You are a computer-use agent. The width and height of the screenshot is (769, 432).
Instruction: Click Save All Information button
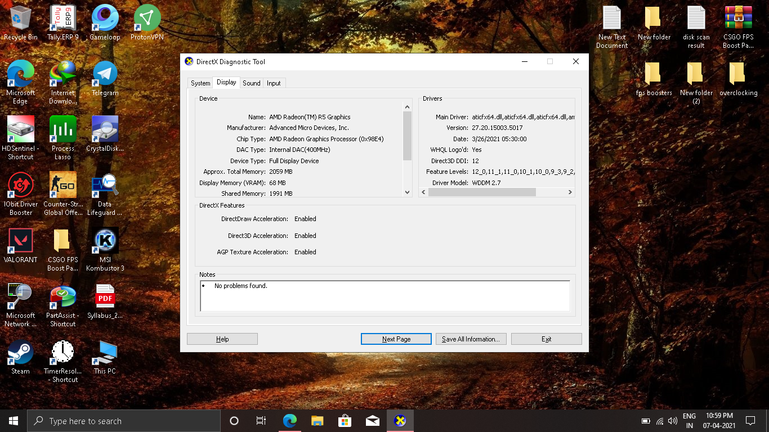point(471,339)
